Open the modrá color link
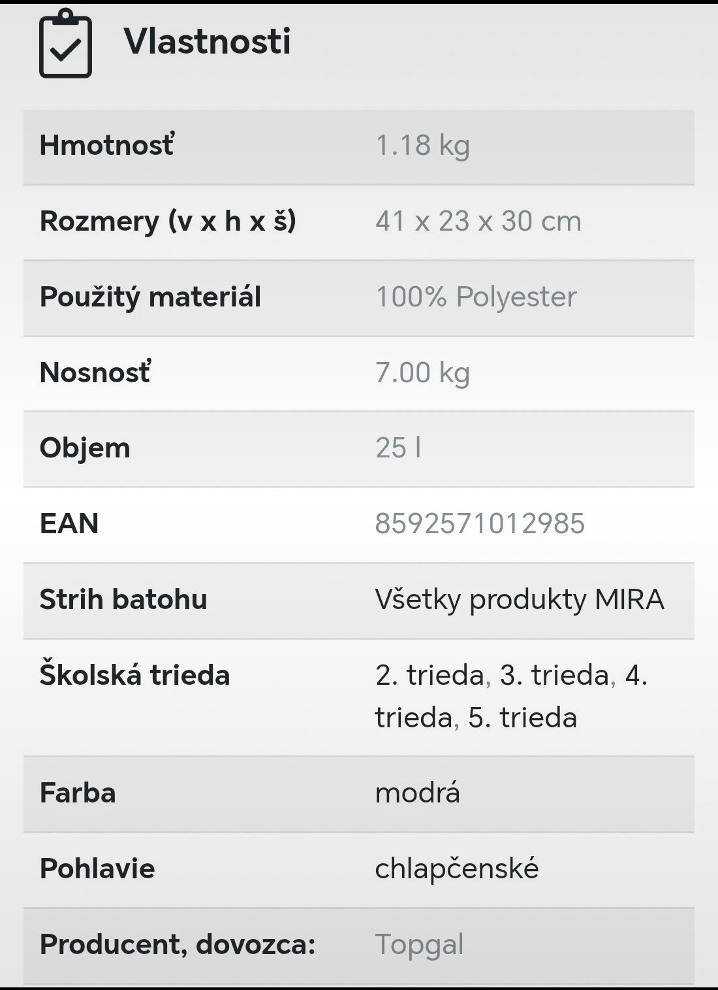The width and height of the screenshot is (718, 990). (x=418, y=793)
